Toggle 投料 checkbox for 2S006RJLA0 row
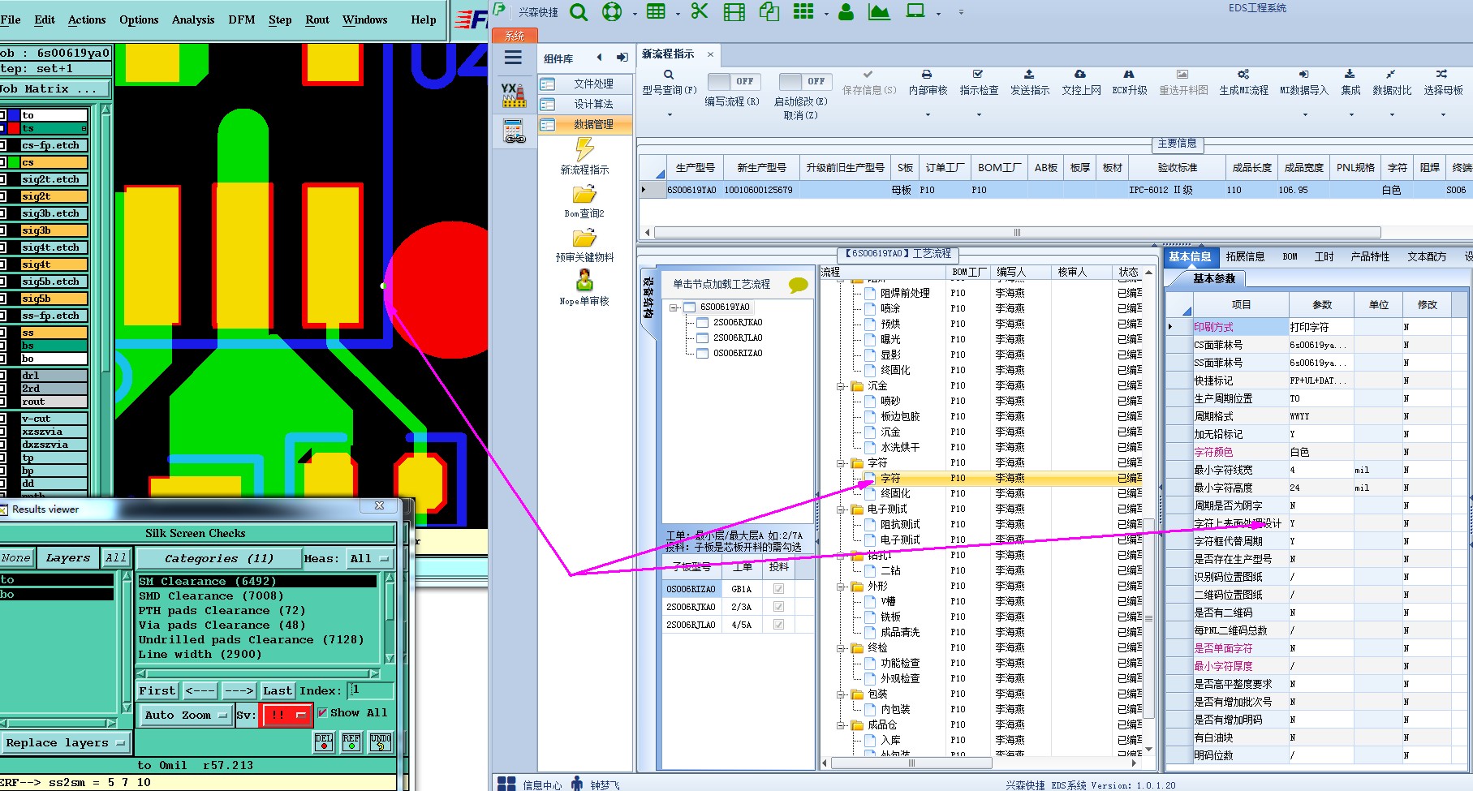This screenshot has height=791, width=1473. pos(778,625)
